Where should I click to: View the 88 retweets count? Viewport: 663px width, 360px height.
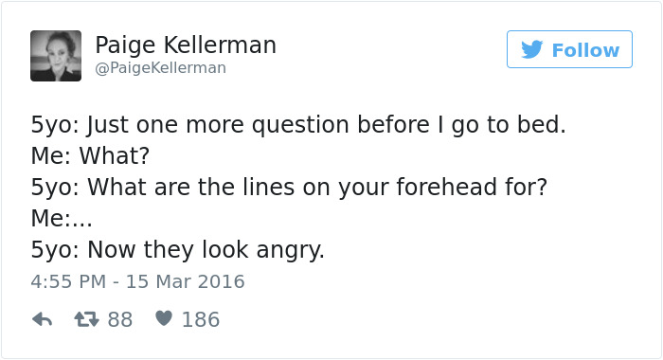120,320
